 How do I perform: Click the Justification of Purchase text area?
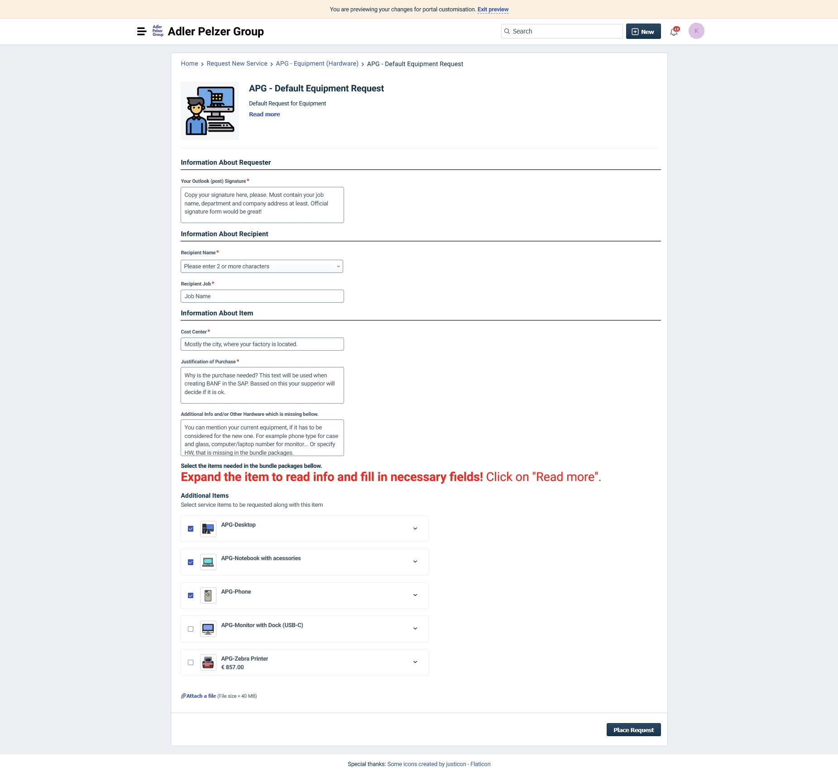tap(262, 385)
